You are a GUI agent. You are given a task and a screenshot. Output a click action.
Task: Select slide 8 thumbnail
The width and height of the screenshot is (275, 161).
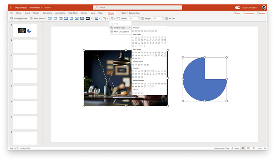25,138
